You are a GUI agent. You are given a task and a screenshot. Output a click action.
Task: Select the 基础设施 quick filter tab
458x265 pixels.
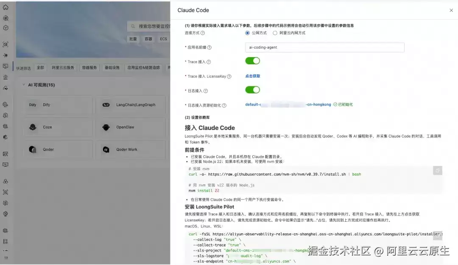tap(112, 68)
